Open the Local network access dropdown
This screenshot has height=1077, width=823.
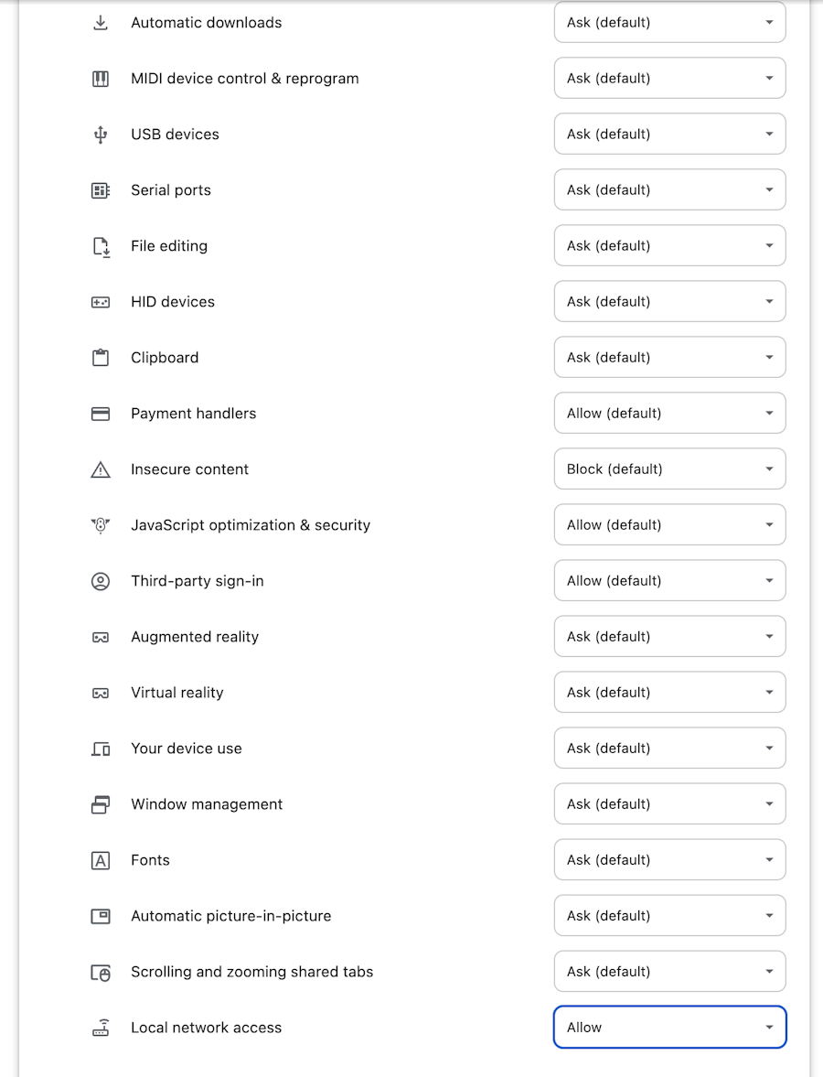click(x=669, y=1028)
